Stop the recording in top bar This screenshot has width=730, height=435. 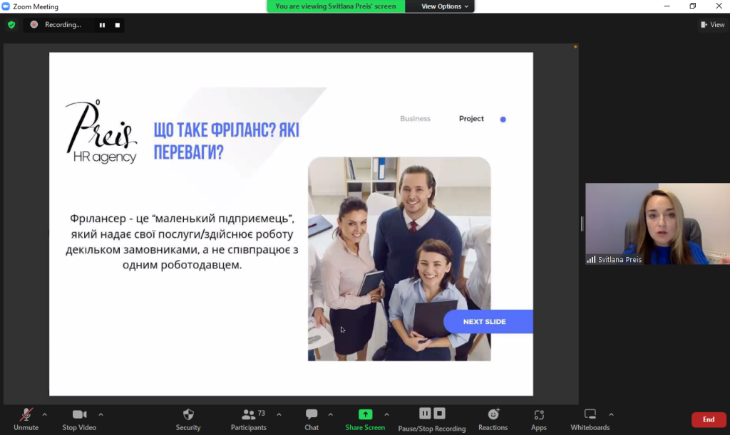[x=118, y=25]
